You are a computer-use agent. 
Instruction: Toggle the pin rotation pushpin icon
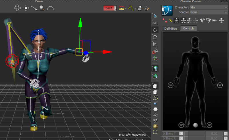pos(209,20)
